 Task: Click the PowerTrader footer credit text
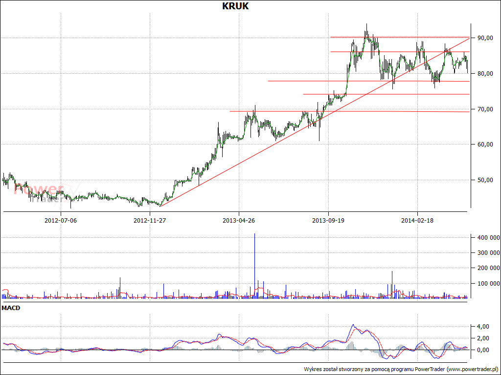(x=401, y=369)
